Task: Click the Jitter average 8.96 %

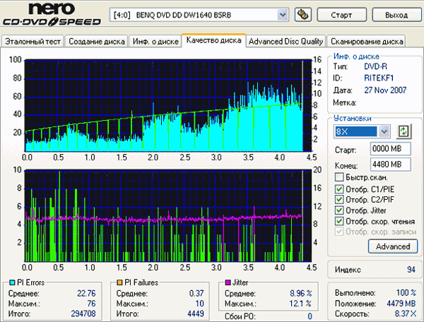Action: (301, 293)
